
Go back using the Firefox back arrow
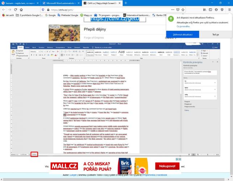click(x=4, y=10)
